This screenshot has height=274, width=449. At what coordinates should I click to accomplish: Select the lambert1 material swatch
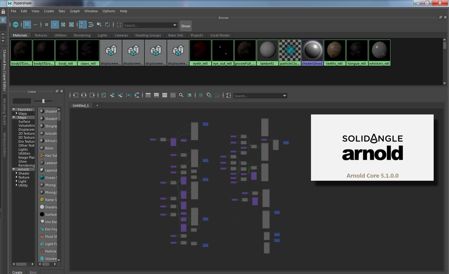267,52
